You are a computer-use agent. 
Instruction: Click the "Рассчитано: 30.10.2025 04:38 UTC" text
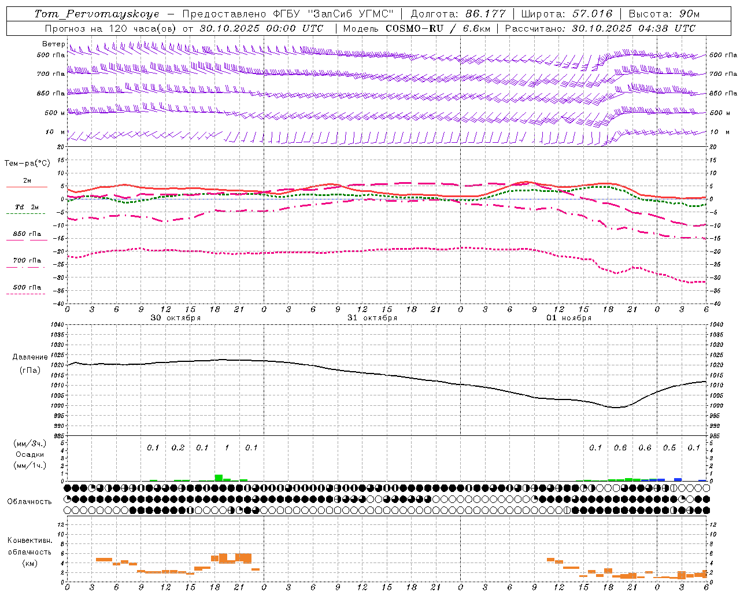pyautogui.click(x=600, y=28)
